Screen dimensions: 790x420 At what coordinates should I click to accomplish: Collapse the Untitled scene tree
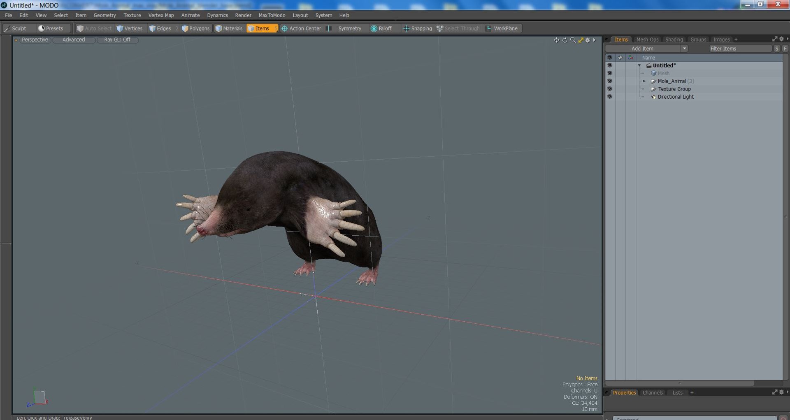click(x=639, y=65)
